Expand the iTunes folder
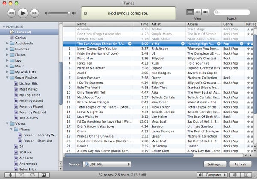The image size is (257, 179). (x=7, y=55)
